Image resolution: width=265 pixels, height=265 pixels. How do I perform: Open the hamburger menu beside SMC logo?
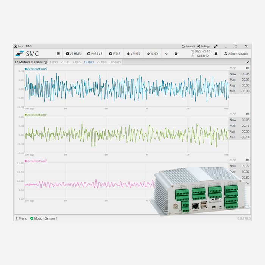[x=58, y=54]
